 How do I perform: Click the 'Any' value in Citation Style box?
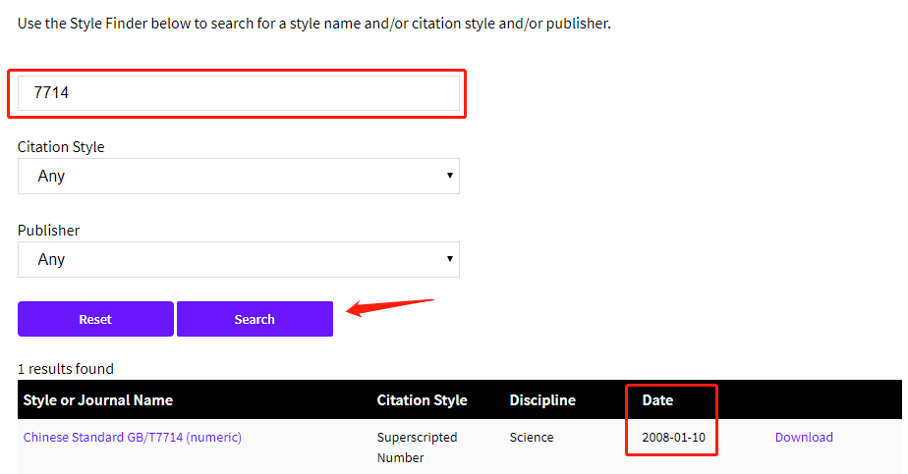[x=51, y=177]
